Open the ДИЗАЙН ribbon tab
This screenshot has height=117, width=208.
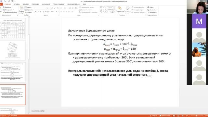pos(26,4)
